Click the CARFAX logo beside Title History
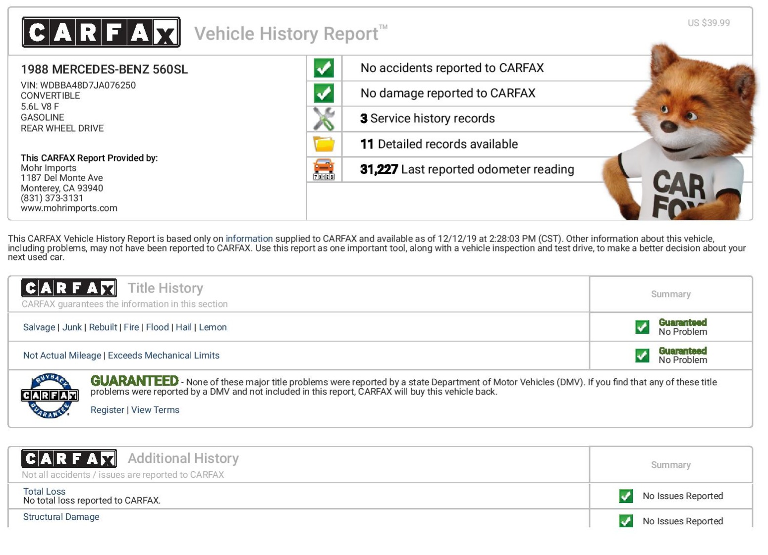The height and width of the screenshot is (555, 768). click(x=69, y=288)
